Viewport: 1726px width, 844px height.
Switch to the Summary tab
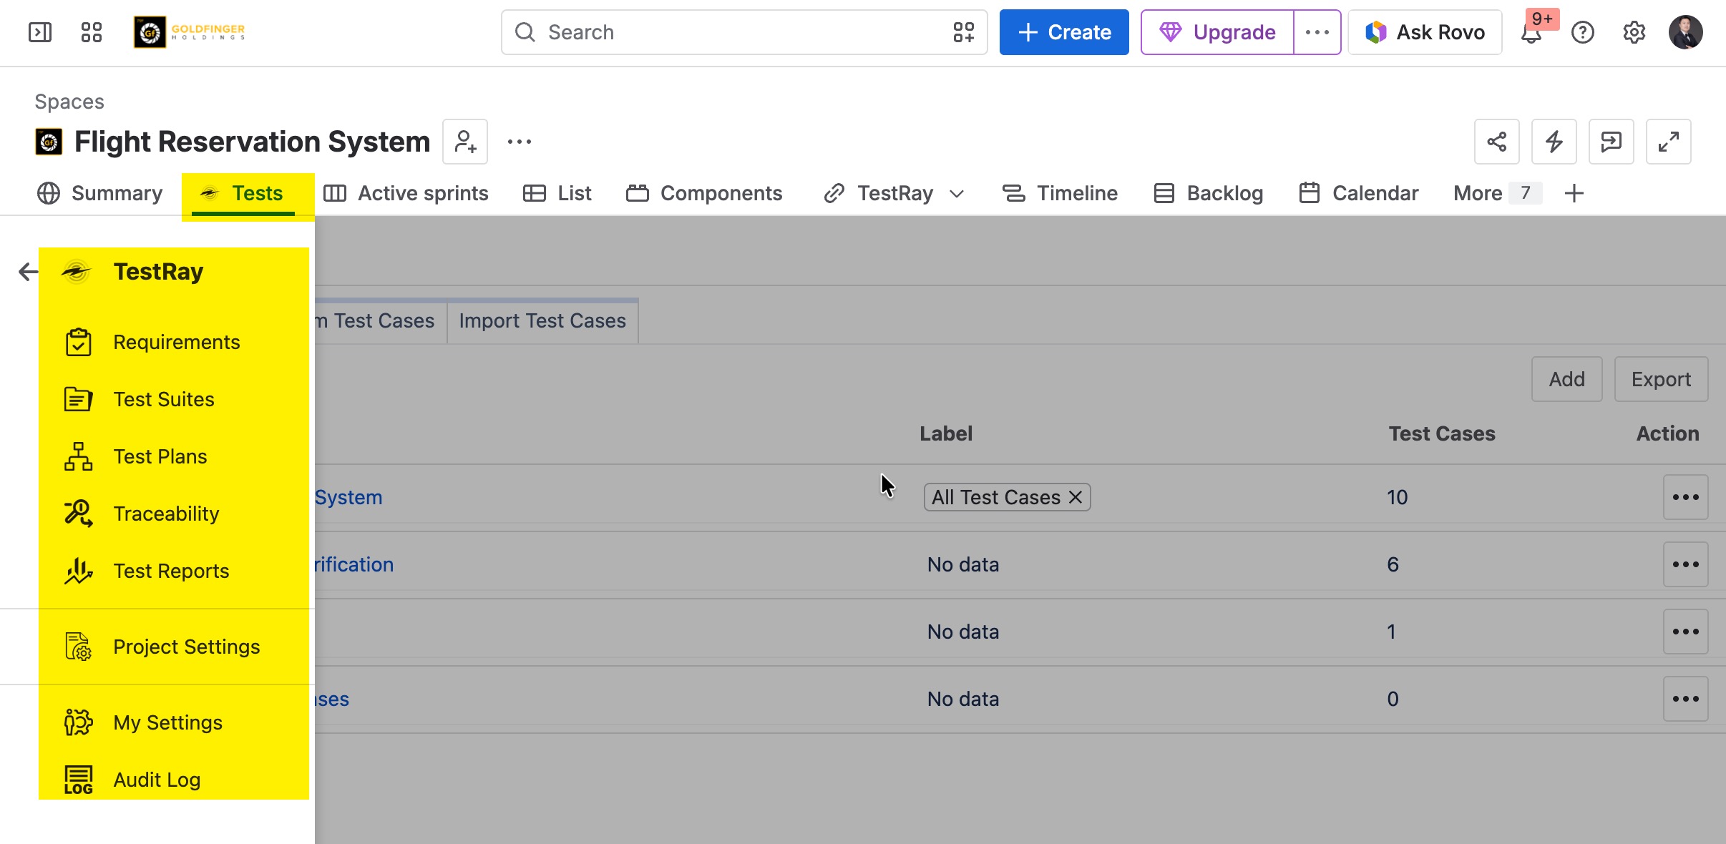coord(100,193)
